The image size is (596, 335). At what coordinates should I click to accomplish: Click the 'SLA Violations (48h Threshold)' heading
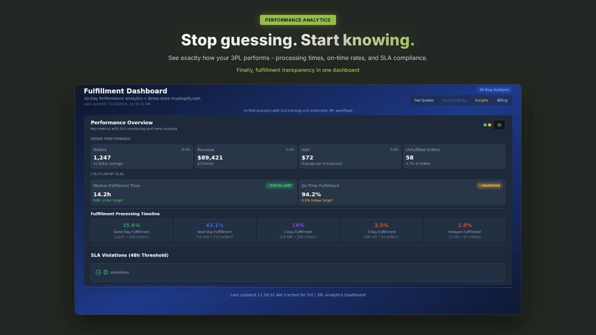click(x=130, y=255)
